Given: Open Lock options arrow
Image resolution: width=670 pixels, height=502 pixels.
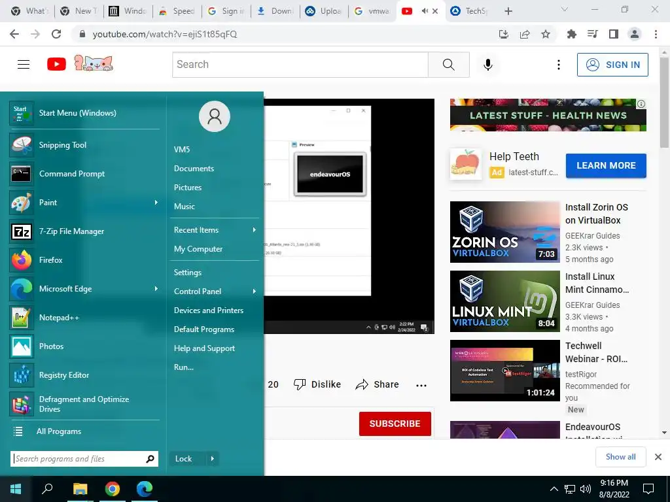Looking at the screenshot, I should point(213,459).
